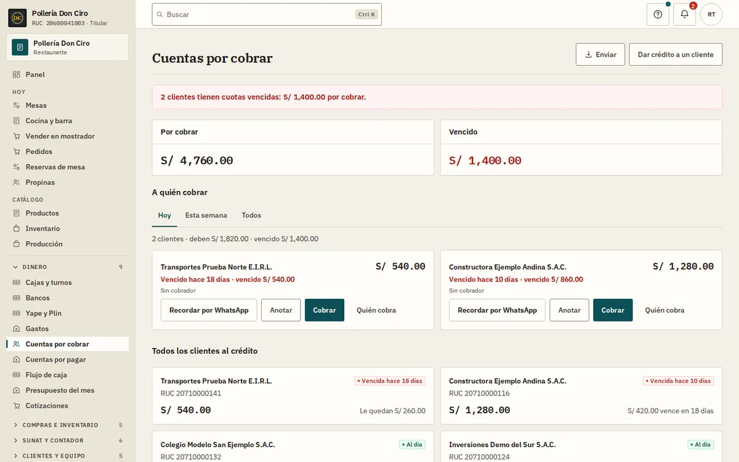Click the Inventario lock icon
This screenshot has width=739, height=462.
[x=17, y=229]
